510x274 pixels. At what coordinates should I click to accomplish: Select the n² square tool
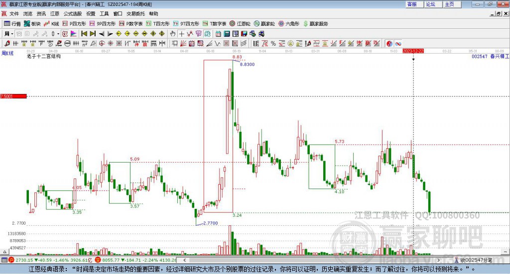tap(85, 43)
